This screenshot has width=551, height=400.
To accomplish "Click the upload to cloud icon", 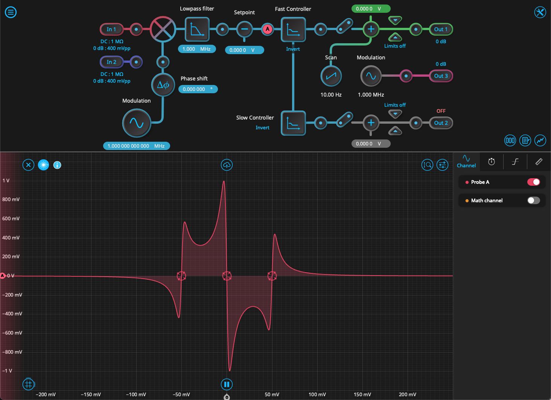I will click(227, 165).
